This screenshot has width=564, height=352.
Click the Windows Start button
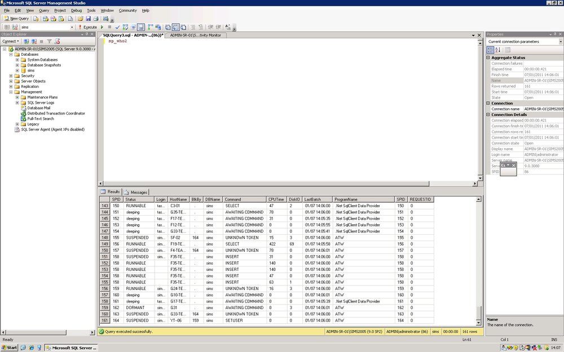pos(10,347)
